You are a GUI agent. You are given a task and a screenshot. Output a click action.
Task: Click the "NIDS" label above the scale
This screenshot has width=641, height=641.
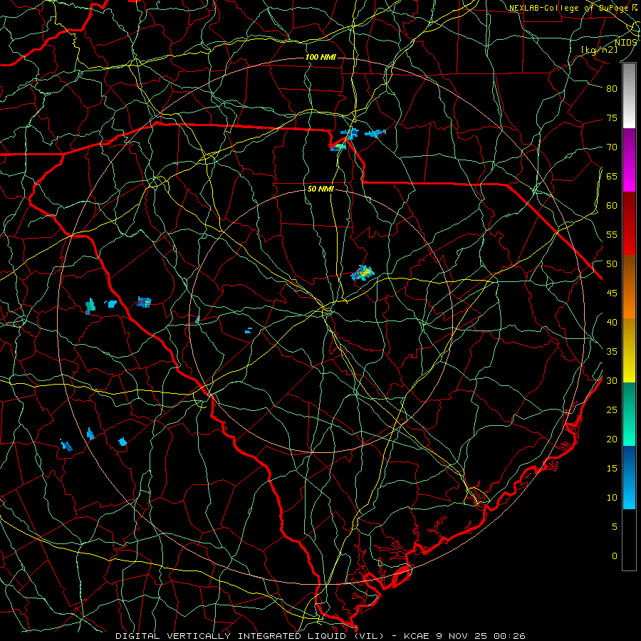625,42
